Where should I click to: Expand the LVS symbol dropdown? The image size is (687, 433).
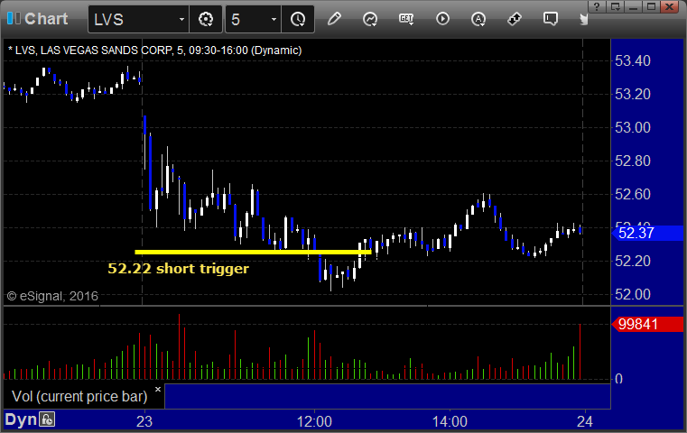pyautogui.click(x=181, y=19)
